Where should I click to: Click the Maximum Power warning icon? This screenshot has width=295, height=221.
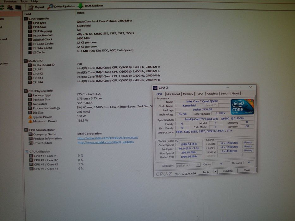click(30, 121)
